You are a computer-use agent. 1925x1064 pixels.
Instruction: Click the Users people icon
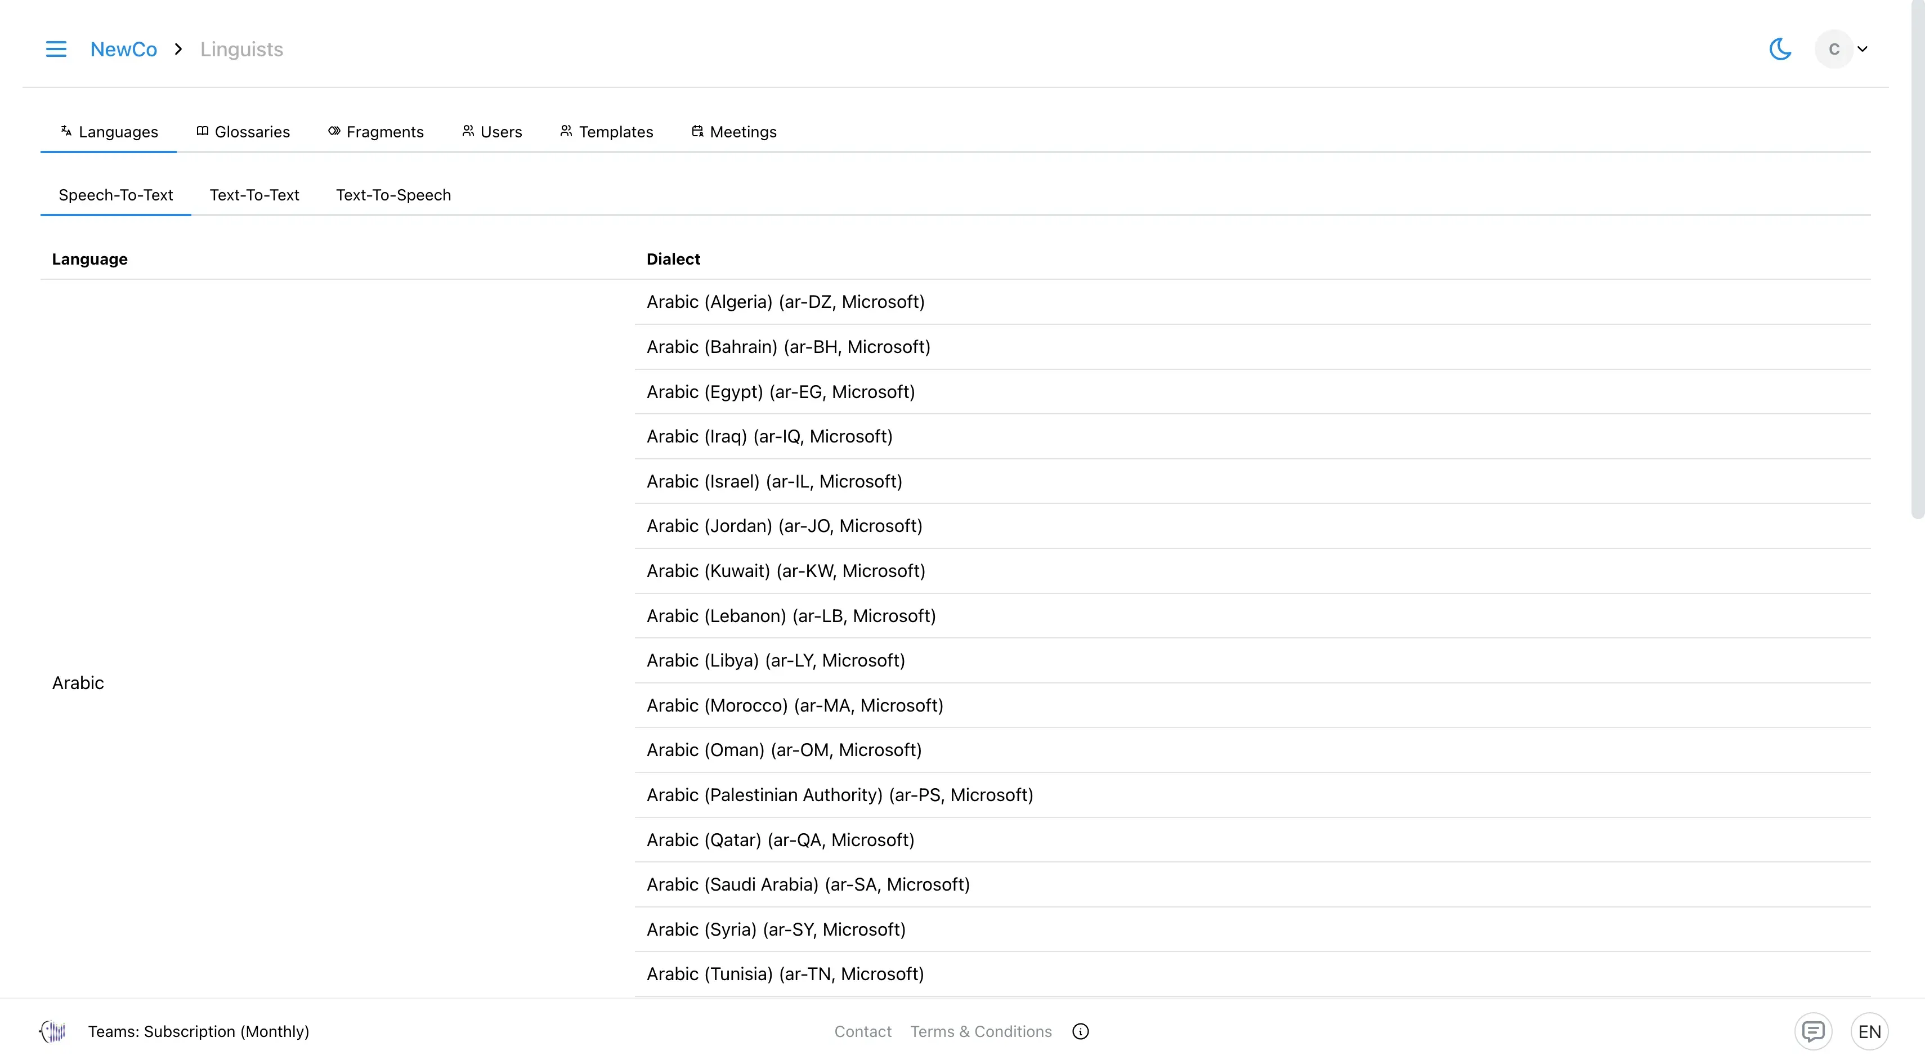(468, 131)
